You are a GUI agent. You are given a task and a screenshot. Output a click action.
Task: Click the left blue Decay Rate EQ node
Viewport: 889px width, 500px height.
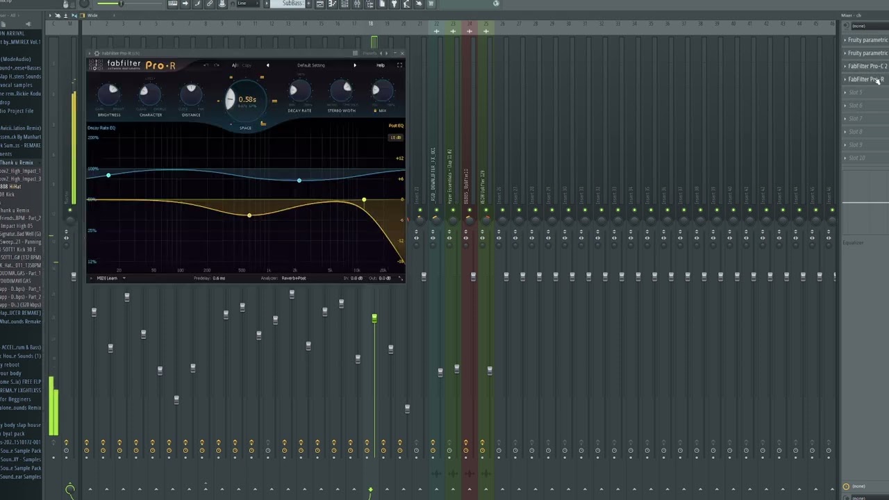108,175
